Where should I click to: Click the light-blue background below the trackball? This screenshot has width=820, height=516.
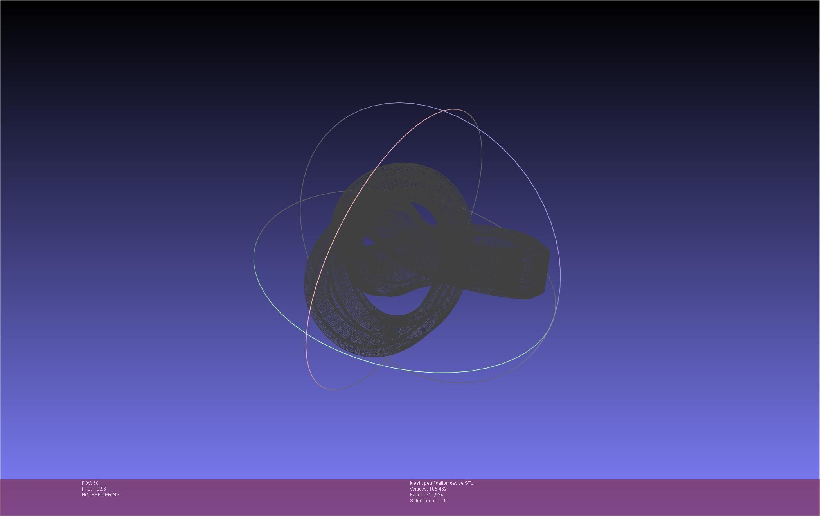[x=410, y=438]
